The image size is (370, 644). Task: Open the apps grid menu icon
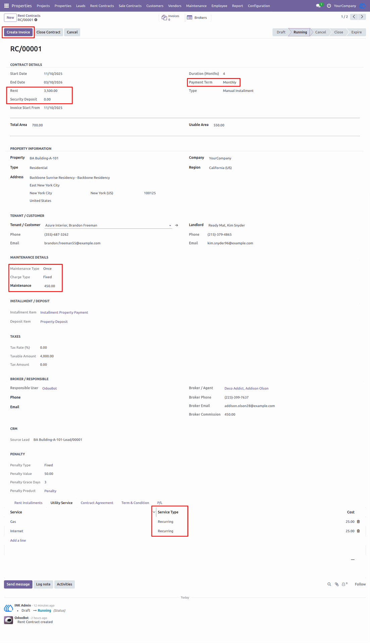pos(6,6)
